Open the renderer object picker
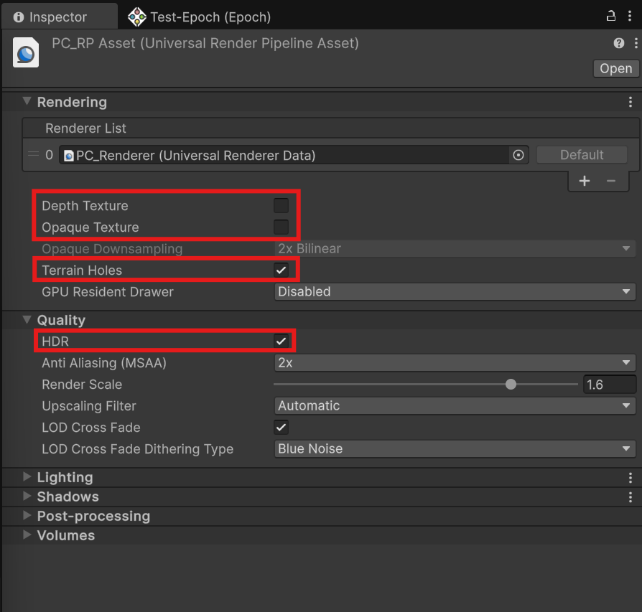Image resolution: width=642 pixels, height=612 pixels. point(518,155)
